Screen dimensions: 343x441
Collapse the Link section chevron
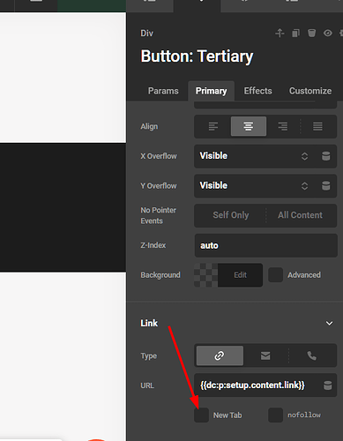click(329, 324)
